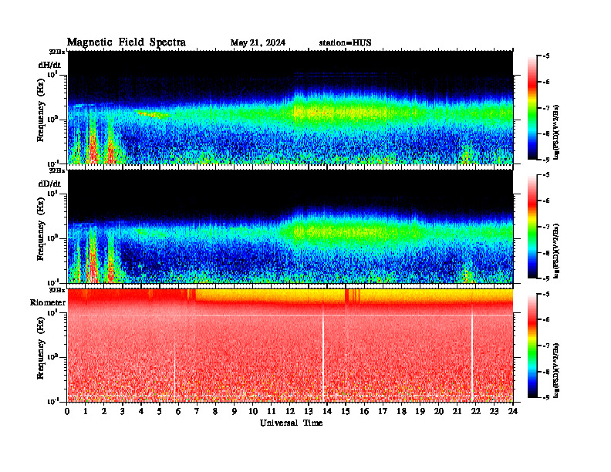Image resolution: width=611 pixels, height=472 pixels.
Task: Click the 'Riometer' panel label
Action: [48, 302]
